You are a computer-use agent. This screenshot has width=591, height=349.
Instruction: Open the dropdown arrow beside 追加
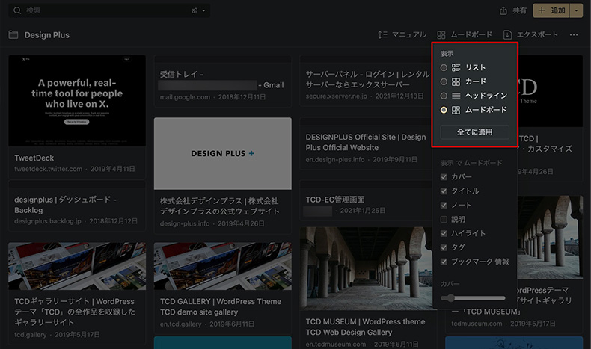point(576,10)
